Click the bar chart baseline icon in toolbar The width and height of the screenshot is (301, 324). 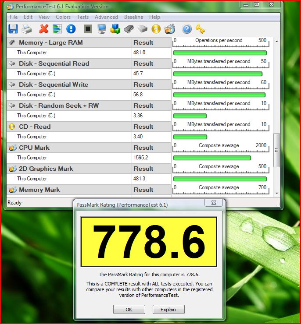tap(57, 29)
